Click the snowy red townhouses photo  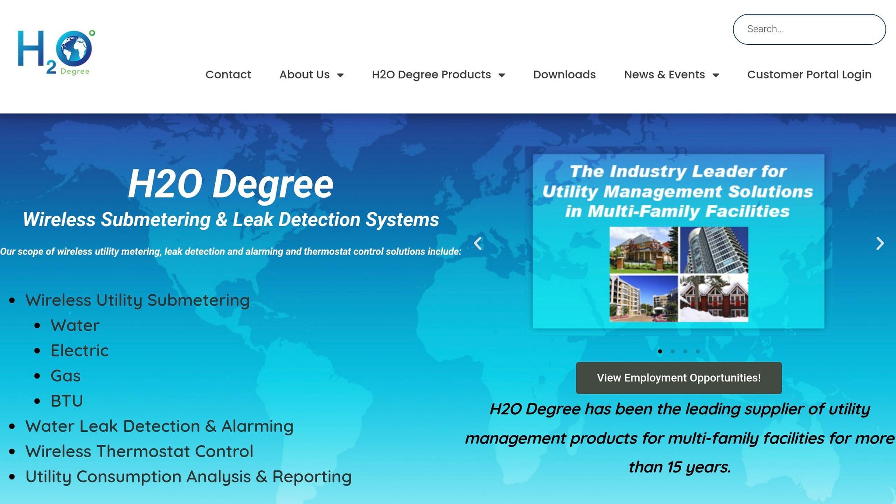click(714, 298)
